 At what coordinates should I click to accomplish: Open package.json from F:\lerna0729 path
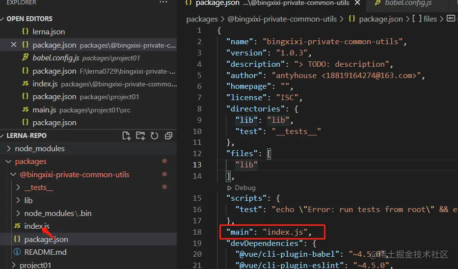pyautogui.click(x=88, y=71)
